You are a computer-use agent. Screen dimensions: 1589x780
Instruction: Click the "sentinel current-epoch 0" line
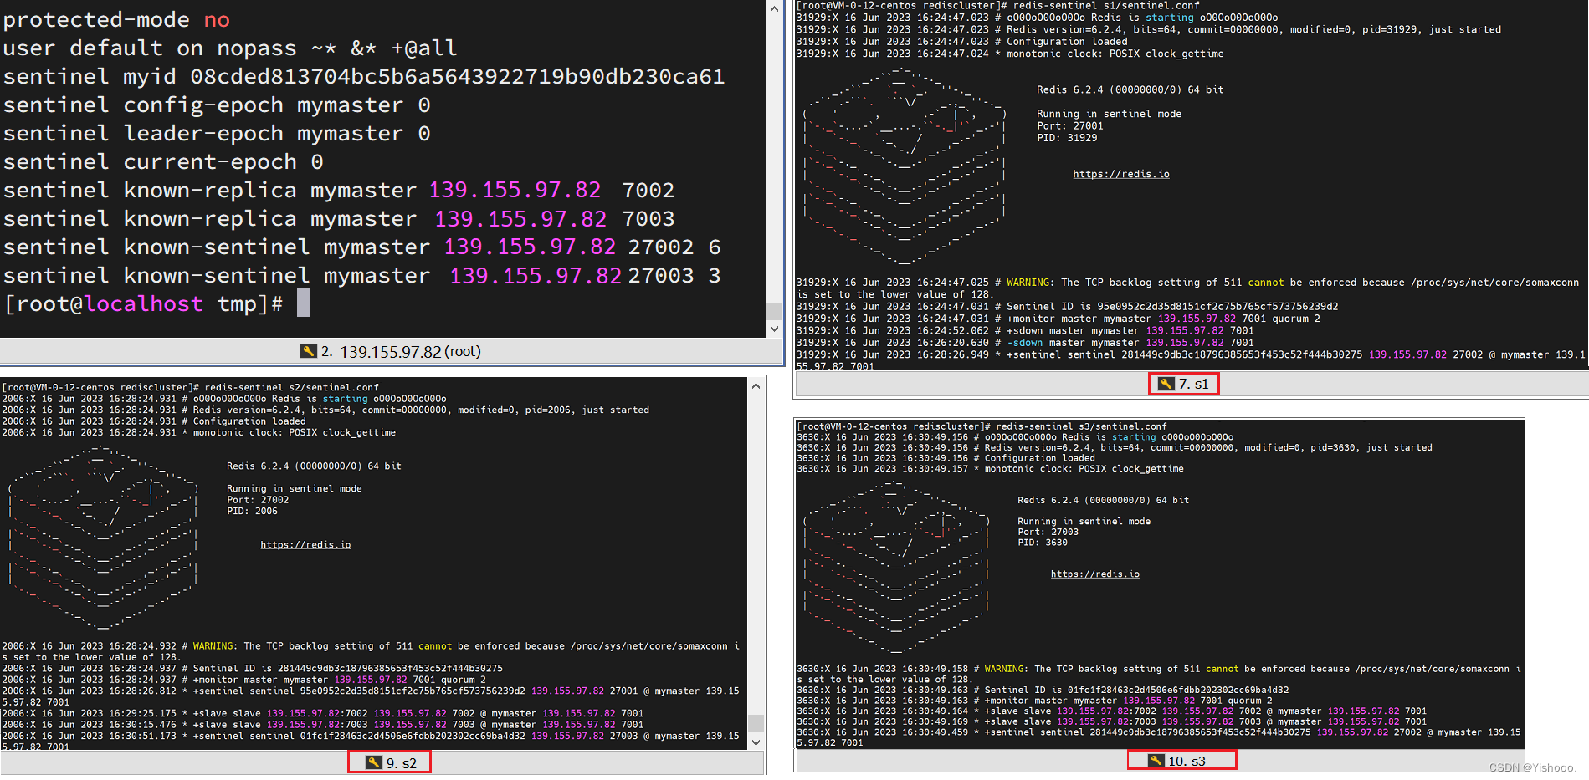[x=163, y=161]
